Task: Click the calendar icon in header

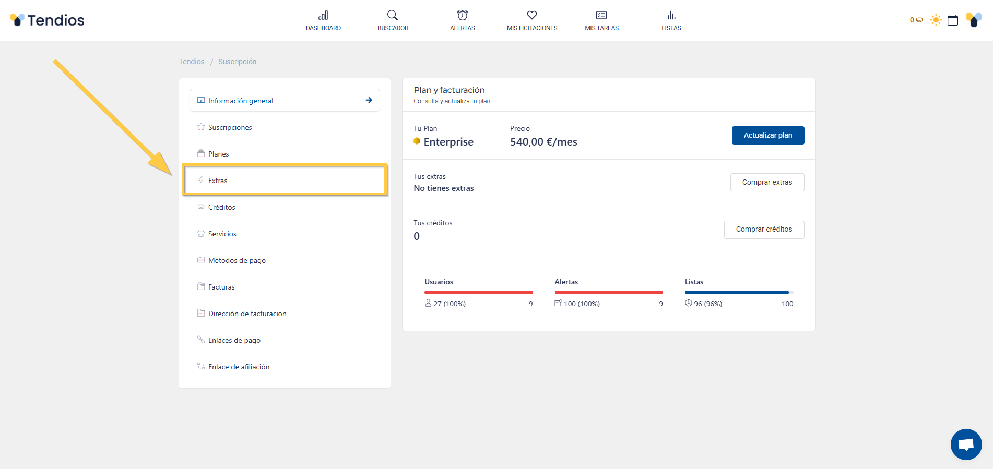Action: (x=953, y=20)
